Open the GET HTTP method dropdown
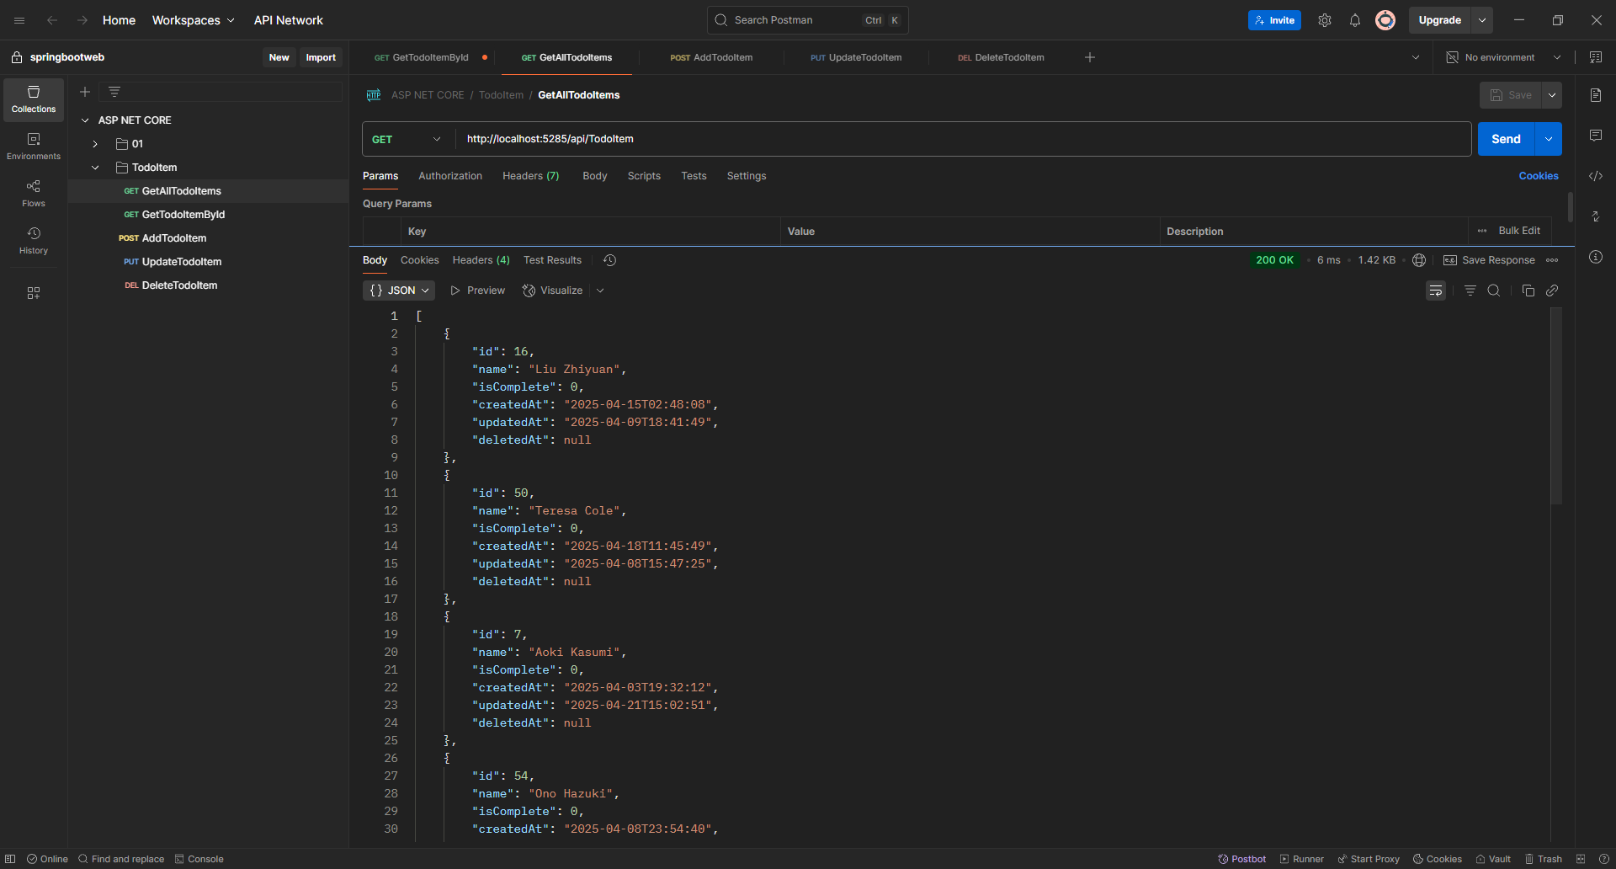Viewport: 1616px width, 869px height. [407, 139]
